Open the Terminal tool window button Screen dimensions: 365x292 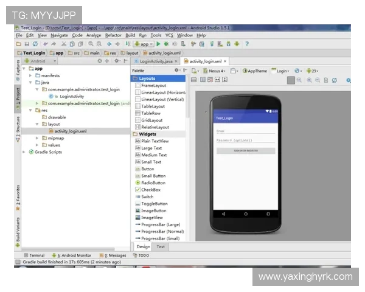click(x=36, y=255)
